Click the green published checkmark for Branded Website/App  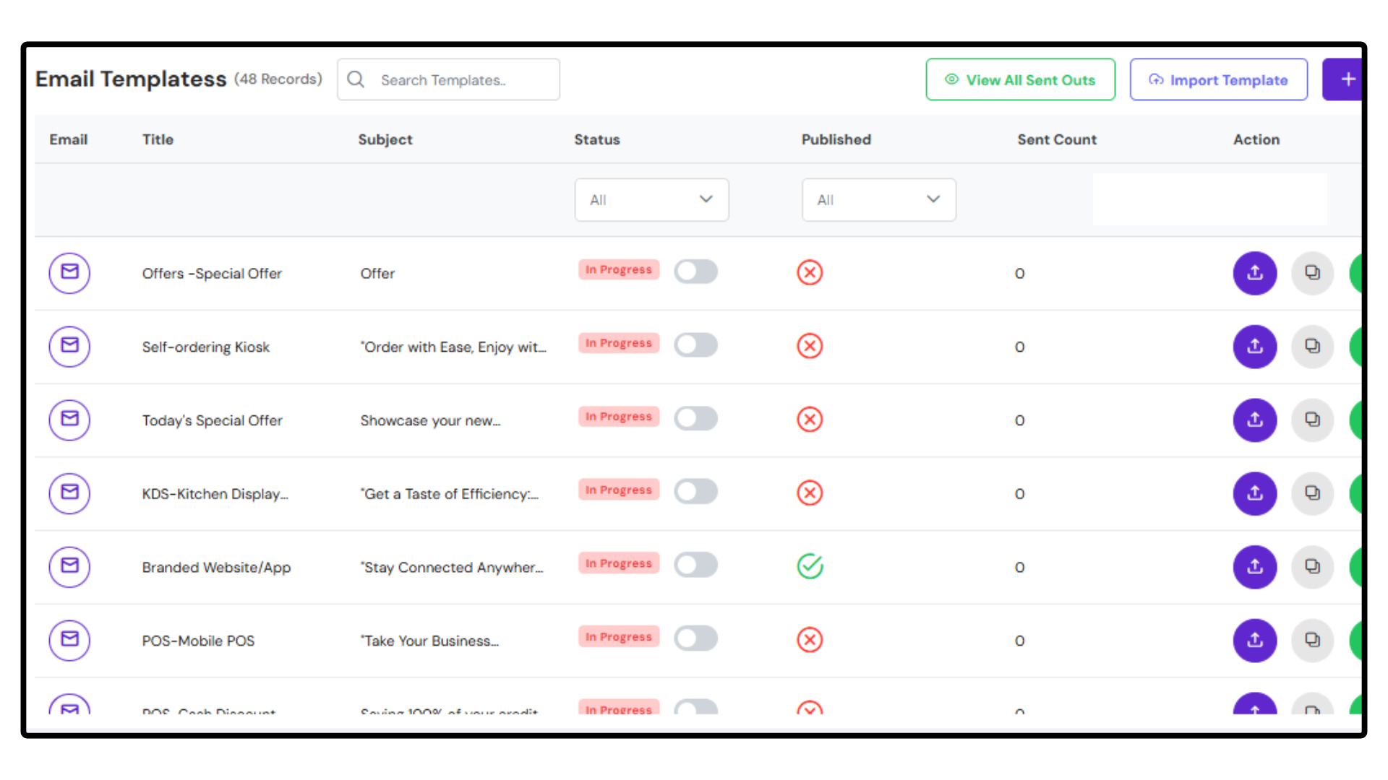click(810, 566)
